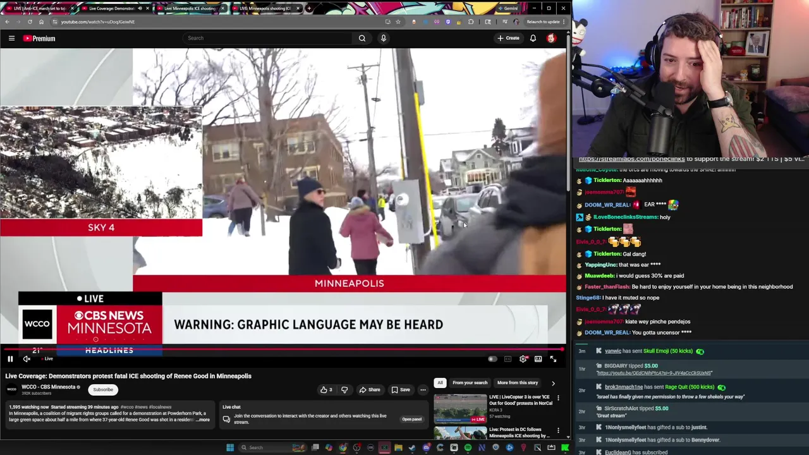The height and width of the screenshot is (455, 809).
Task: Toggle the autoplay switch in the player
Action: tap(492, 359)
